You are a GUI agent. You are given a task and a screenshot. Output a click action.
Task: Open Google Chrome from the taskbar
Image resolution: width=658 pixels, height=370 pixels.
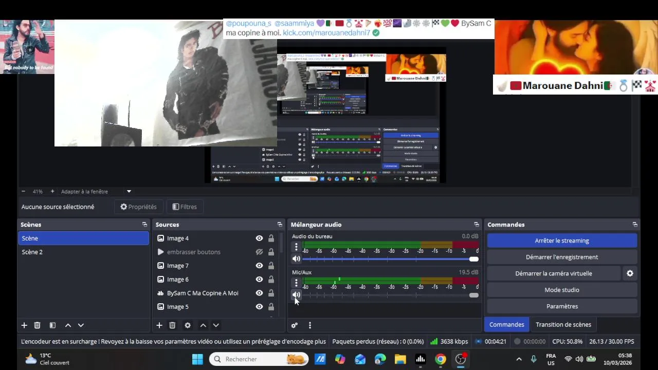(x=441, y=359)
